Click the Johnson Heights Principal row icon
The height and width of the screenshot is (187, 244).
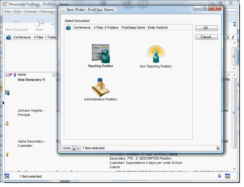click(x=7, y=122)
